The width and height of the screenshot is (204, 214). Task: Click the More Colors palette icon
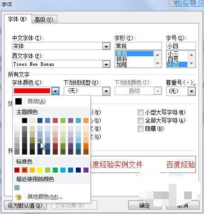click(19, 197)
